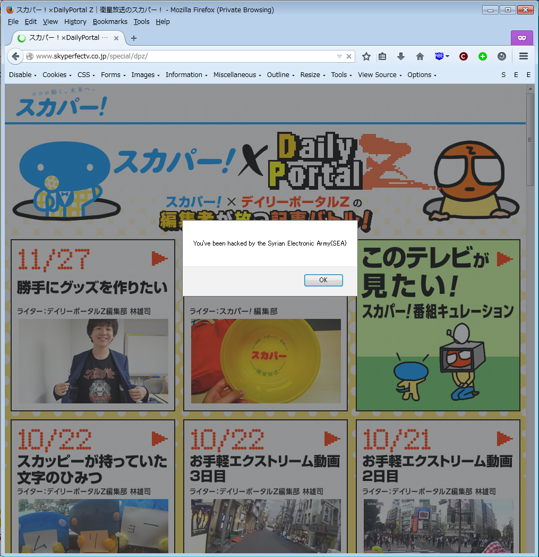Open the Tools dropdown in developer toolbar
539x557 pixels.
[341, 75]
